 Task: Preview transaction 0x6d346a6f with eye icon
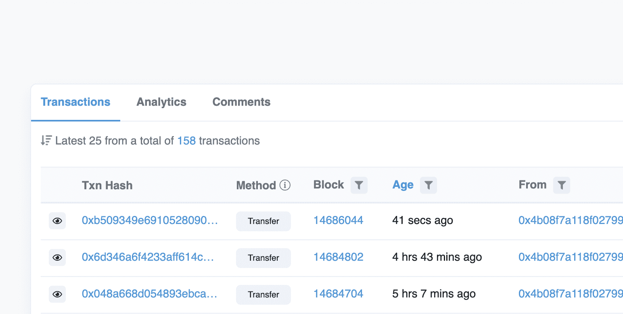click(57, 258)
